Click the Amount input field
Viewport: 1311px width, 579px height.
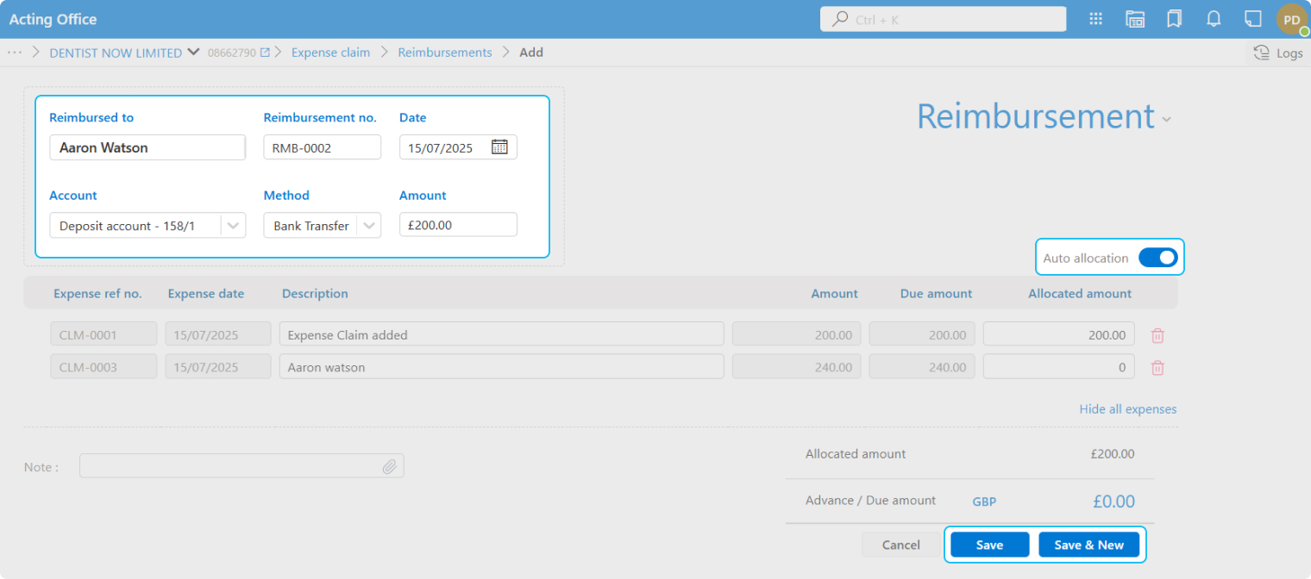pyautogui.click(x=458, y=225)
